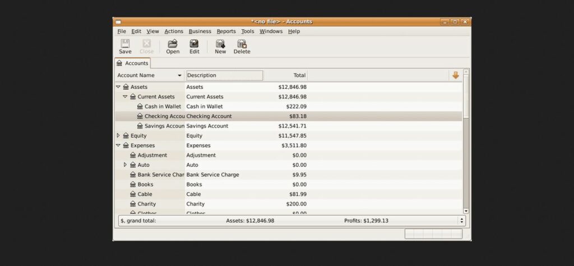
Task: Select the Savings Account $12,541.71 total
Action: coord(292,126)
